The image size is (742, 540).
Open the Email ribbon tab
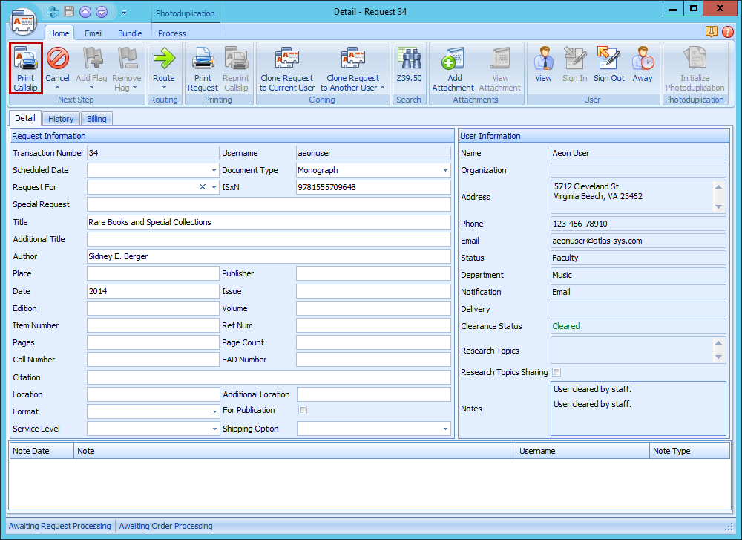tap(93, 33)
